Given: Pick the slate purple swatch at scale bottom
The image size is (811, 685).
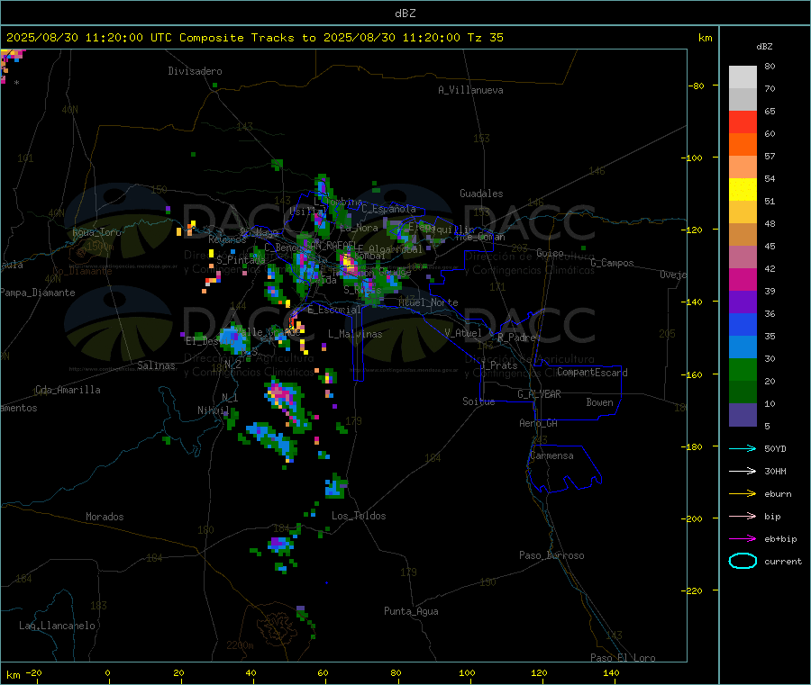Looking at the screenshot, I should point(743,415).
